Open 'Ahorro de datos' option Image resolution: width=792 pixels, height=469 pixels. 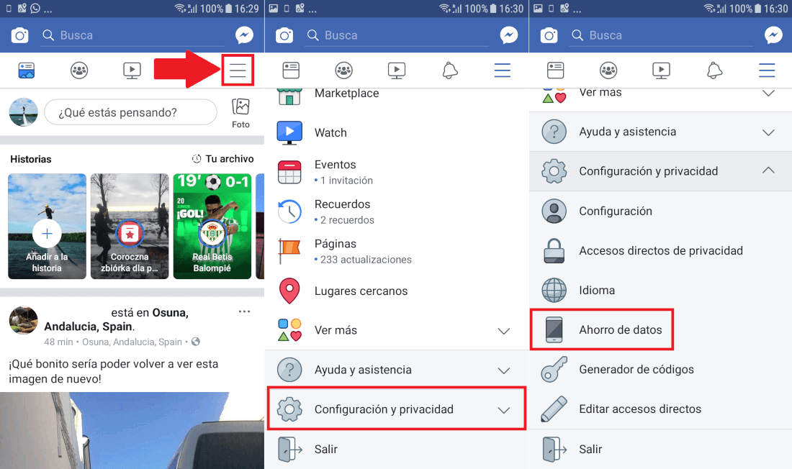[x=602, y=329]
